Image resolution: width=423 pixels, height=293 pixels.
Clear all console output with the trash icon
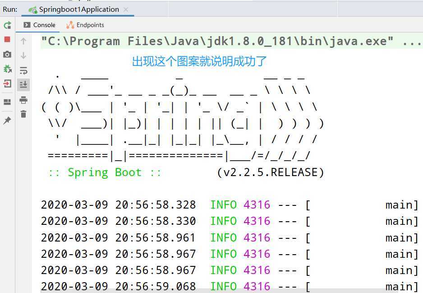pos(23,114)
